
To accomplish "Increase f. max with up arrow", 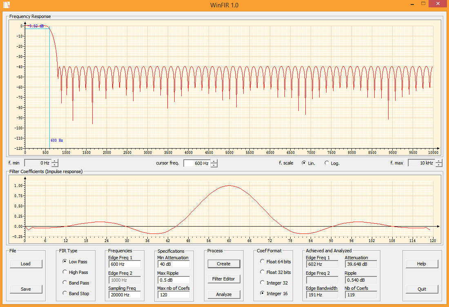I will (x=439, y=161).
